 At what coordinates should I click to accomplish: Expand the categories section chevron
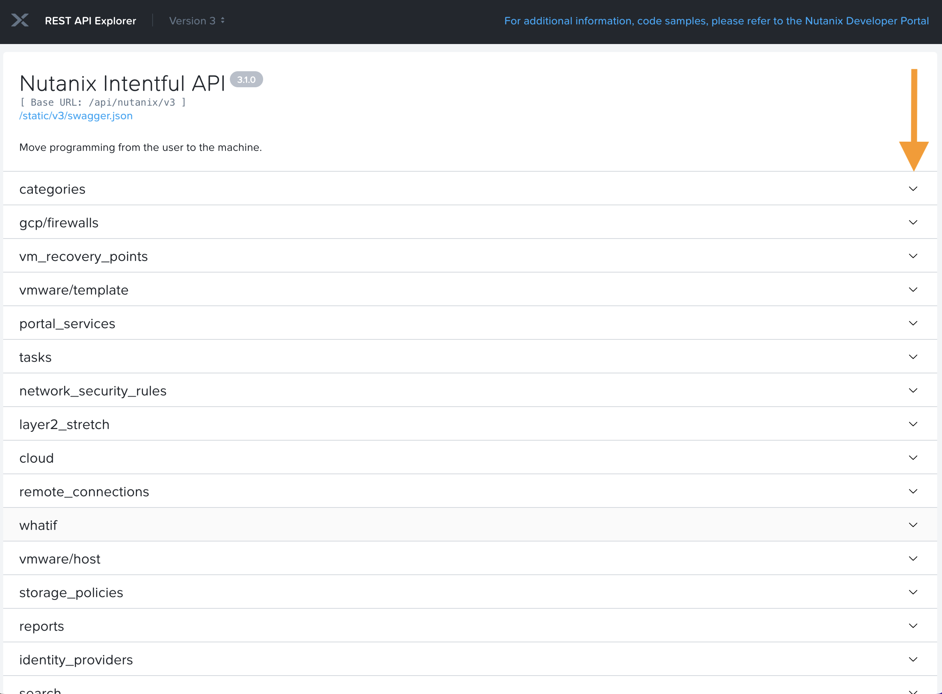[x=913, y=189]
